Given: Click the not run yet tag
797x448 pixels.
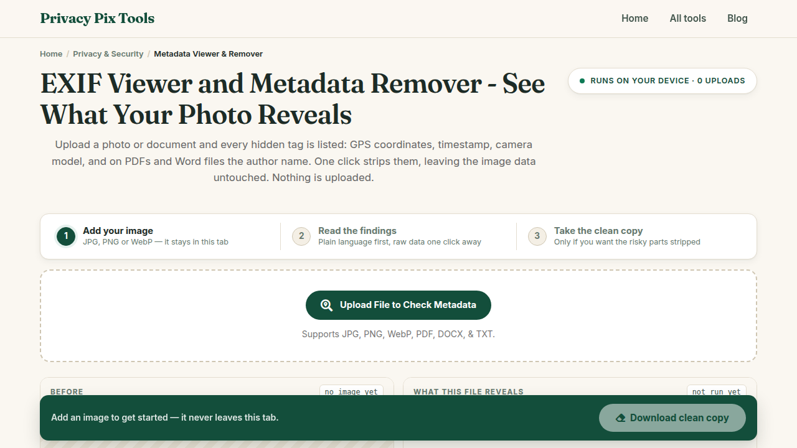Looking at the screenshot, I should click(717, 392).
